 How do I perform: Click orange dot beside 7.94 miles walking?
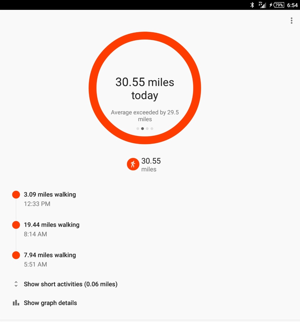point(16,255)
